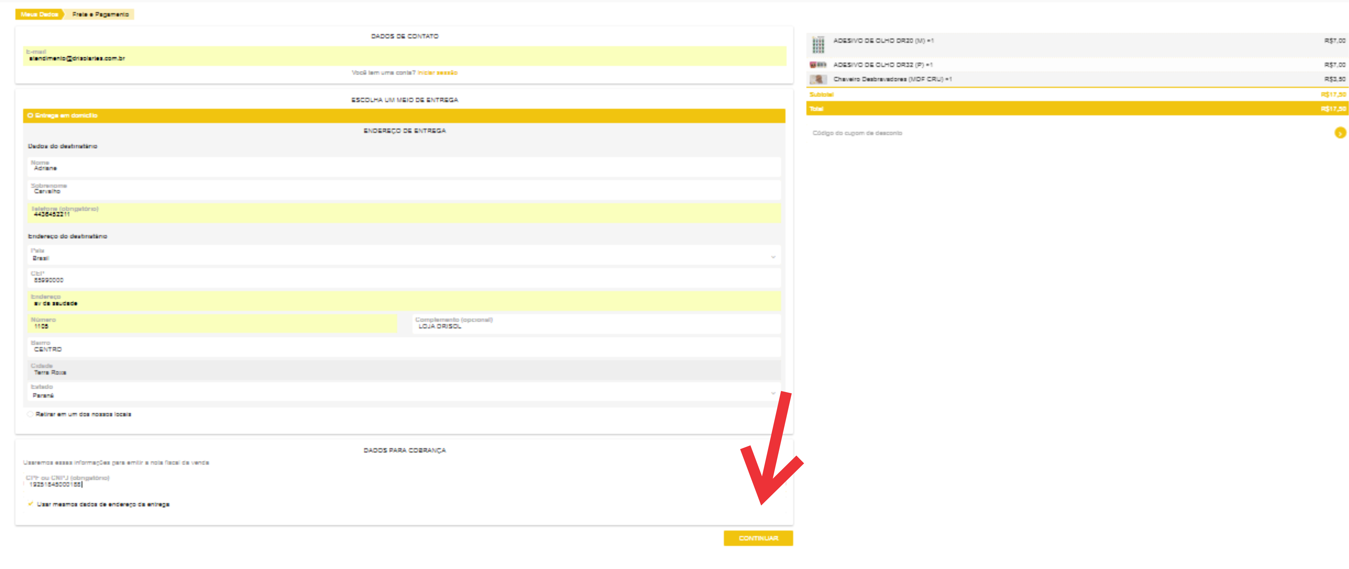Click the Chaveiro Desbravadores product thumbnail
The height and width of the screenshot is (569, 1349).
coord(818,79)
